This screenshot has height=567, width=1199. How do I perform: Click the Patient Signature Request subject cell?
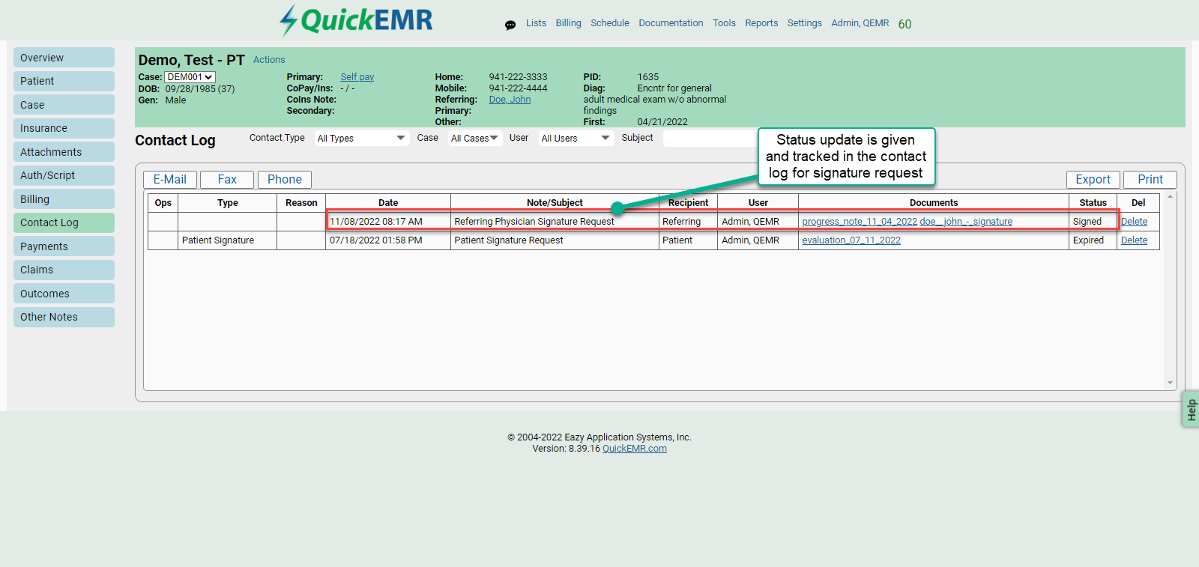[x=555, y=240]
